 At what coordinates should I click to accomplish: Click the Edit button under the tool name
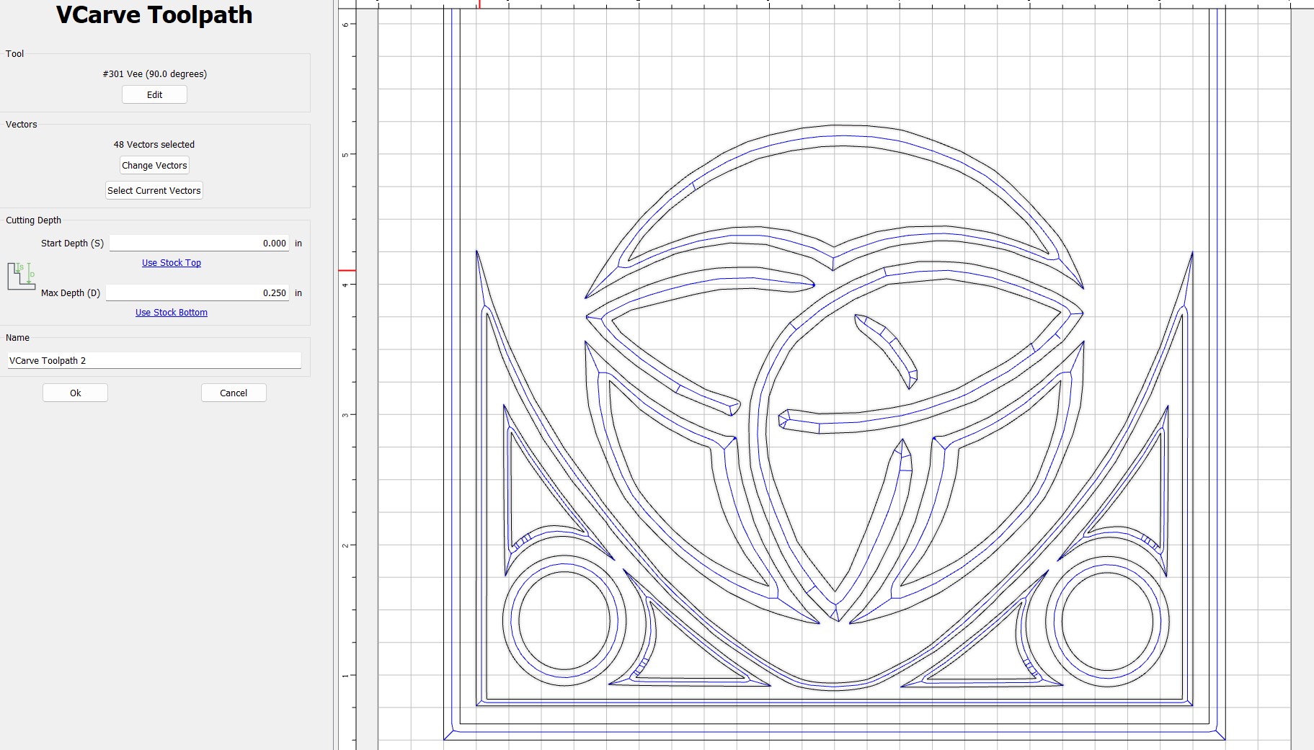(x=154, y=94)
